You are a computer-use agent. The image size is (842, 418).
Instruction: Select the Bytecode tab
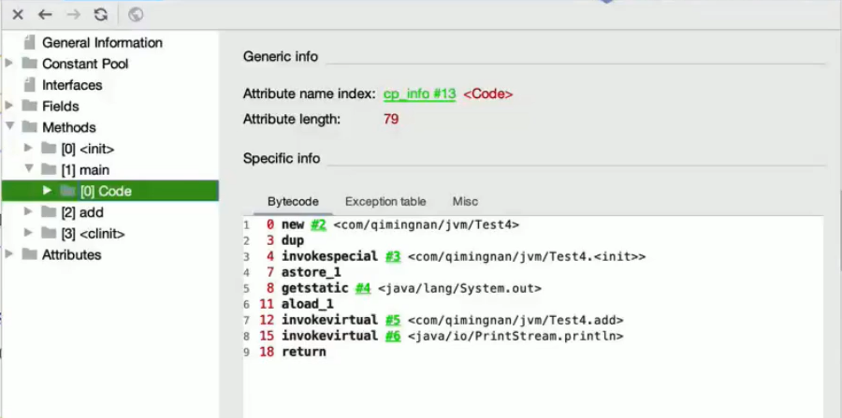(293, 201)
